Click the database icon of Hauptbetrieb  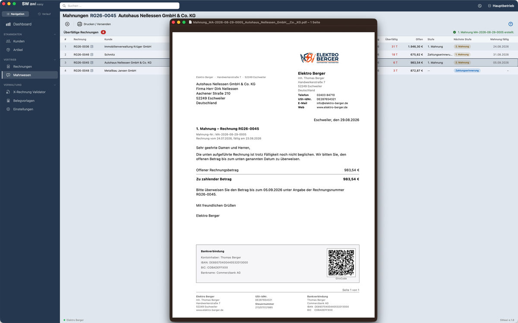[x=490, y=6]
